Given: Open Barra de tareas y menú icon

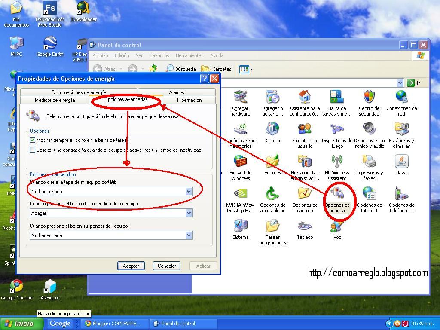Looking at the screenshot, I should click(x=337, y=97).
